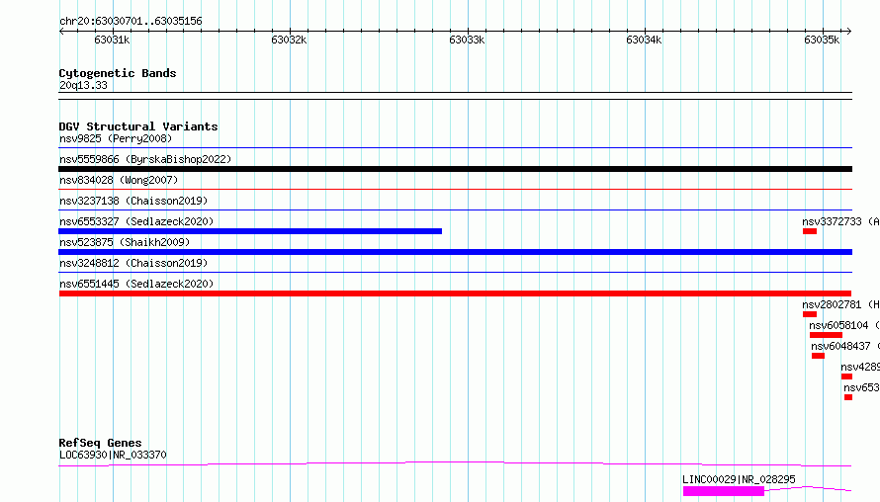Select red bar under nsv2802781
Screen dimensions: 880x502
click(810, 314)
